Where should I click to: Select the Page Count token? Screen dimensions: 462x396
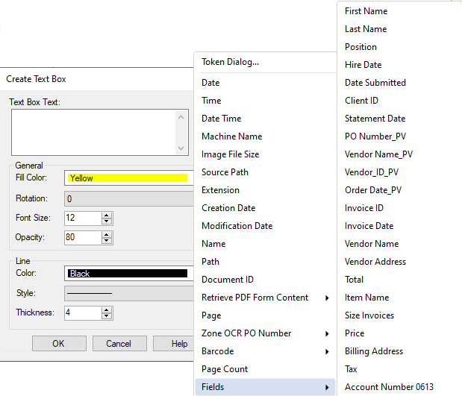265,369
